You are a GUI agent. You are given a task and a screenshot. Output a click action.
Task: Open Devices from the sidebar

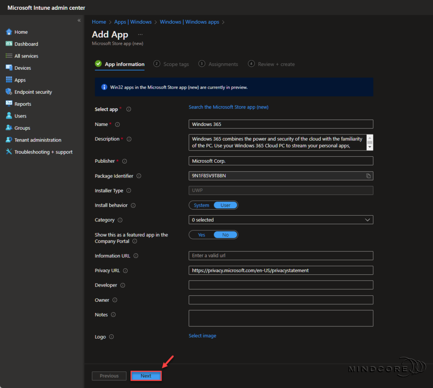click(x=22, y=68)
